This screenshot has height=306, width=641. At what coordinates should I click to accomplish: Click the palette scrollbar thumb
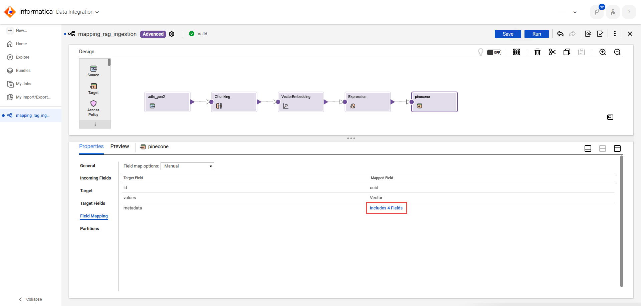(109, 62)
